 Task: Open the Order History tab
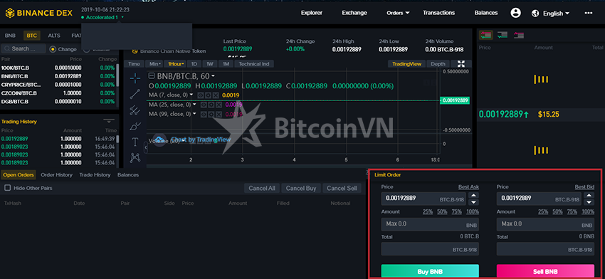[56, 175]
